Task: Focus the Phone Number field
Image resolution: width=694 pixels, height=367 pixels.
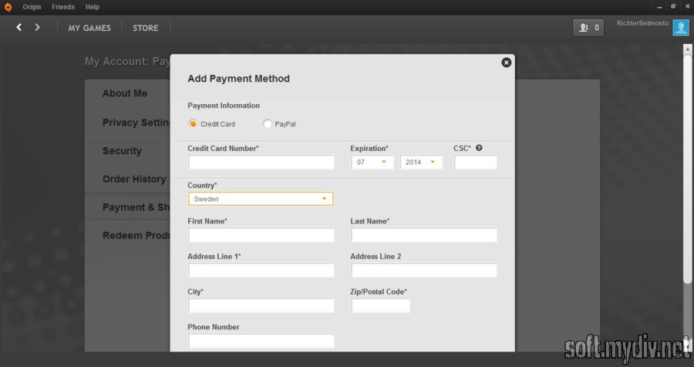Action: pos(261,341)
